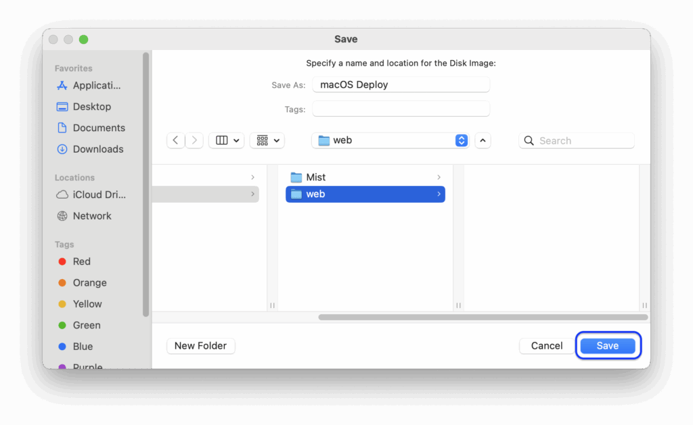Select iCloud Drive location

click(91, 195)
